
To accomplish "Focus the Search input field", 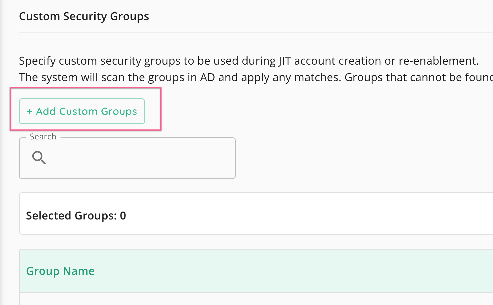I will [x=136, y=158].
